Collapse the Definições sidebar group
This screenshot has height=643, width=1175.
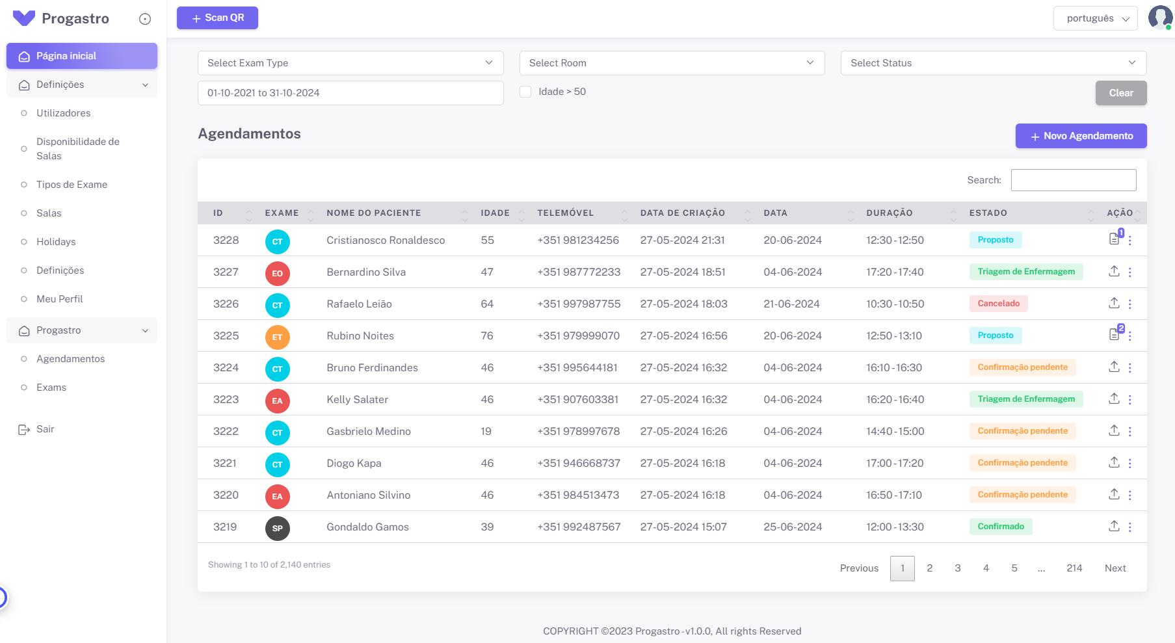(x=82, y=85)
